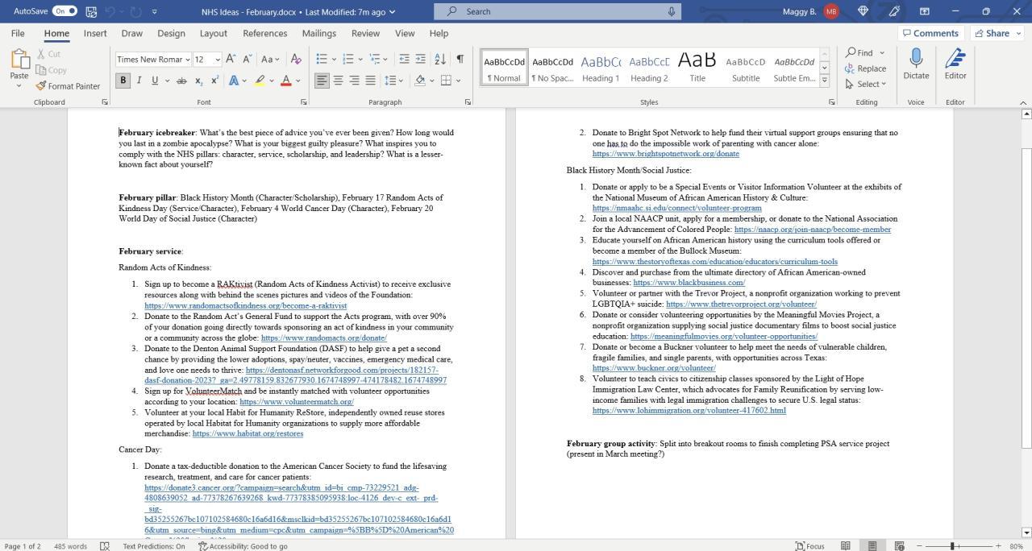Sort the selected text alphabetically
The image size is (1032, 551).
[440, 59]
